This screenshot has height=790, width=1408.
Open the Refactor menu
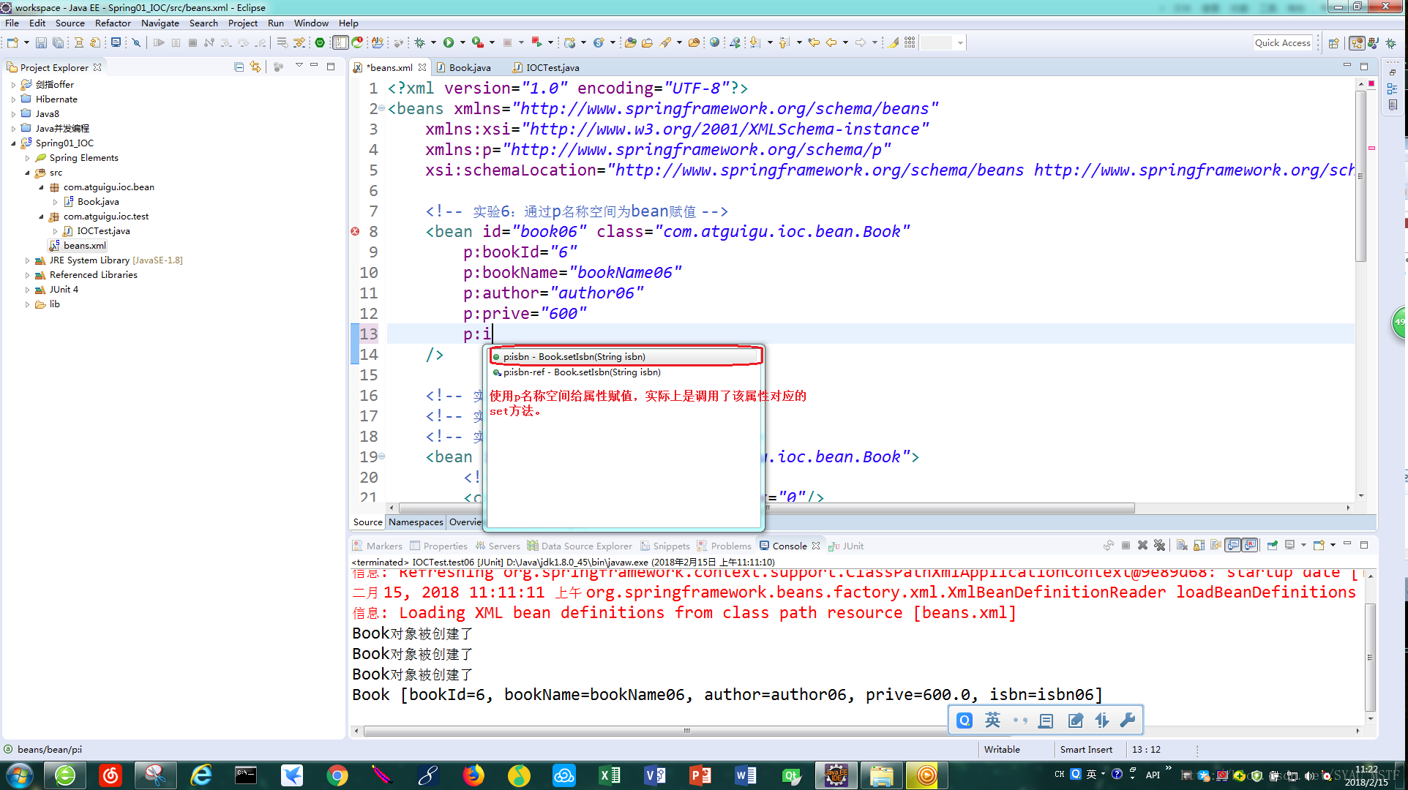coord(113,23)
